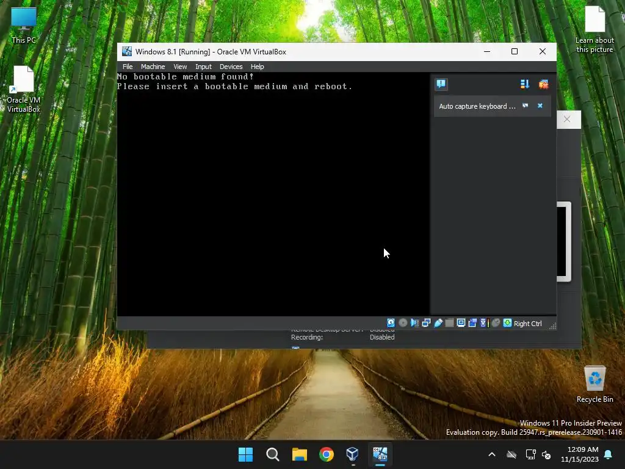Click the Recording Disabled value in Manager
This screenshot has height=469, width=625.
382,337
